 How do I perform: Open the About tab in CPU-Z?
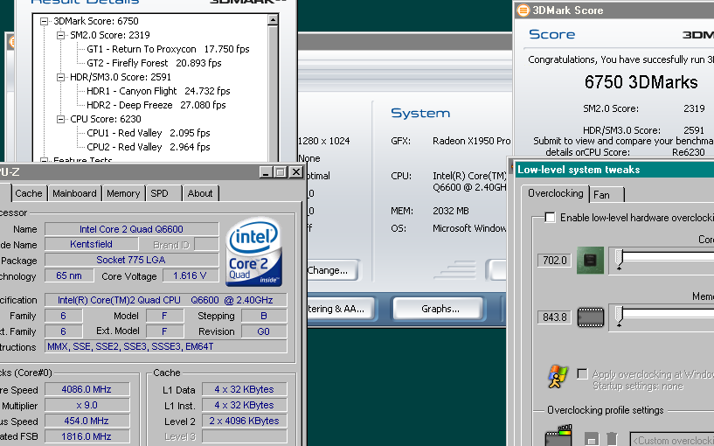200,193
